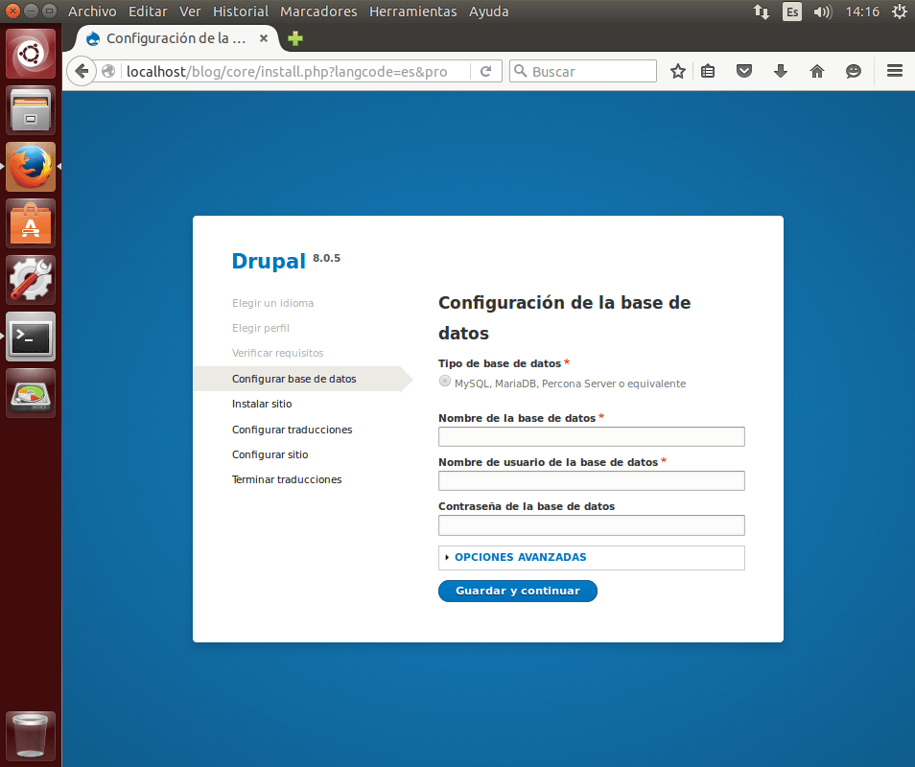Reload the page with the refresh icon

[x=485, y=71]
